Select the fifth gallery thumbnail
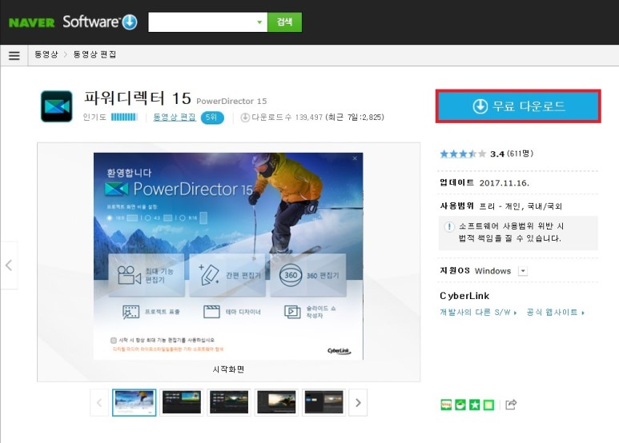Viewport: 619px width, 443px height. [324, 402]
